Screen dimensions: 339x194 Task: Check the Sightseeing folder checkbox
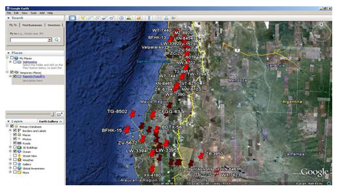15,62
